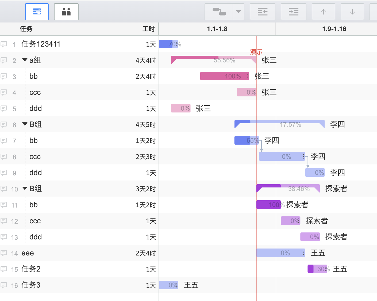The height and width of the screenshot is (301, 377).
Task: Open comment icon for row 16 任务3
Action: coord(4,285)
